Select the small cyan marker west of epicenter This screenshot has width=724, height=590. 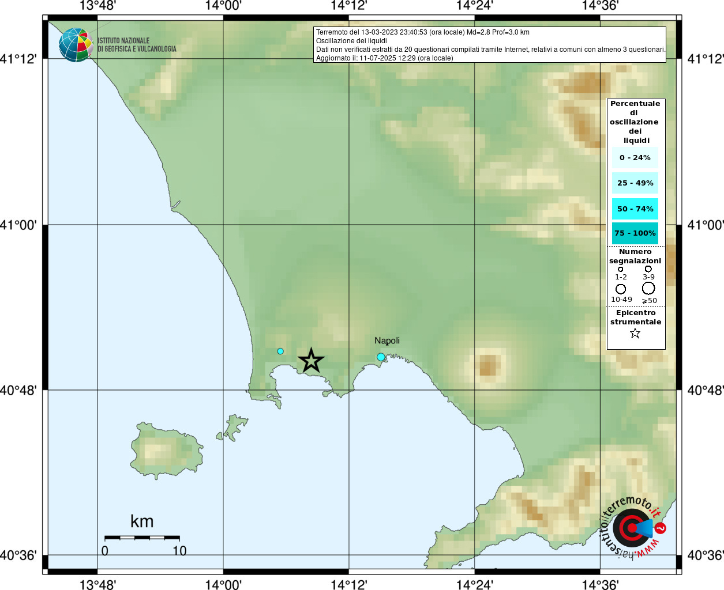(x=280, y=351)
